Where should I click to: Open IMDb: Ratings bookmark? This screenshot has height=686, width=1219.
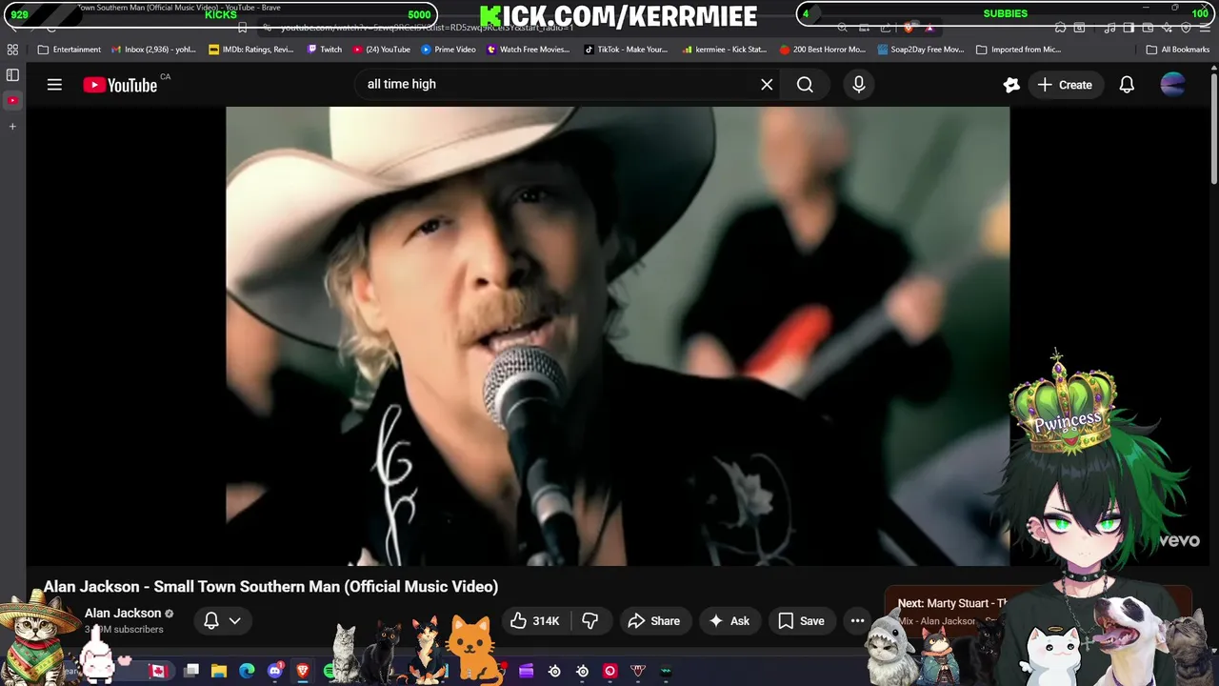[251, 50]
